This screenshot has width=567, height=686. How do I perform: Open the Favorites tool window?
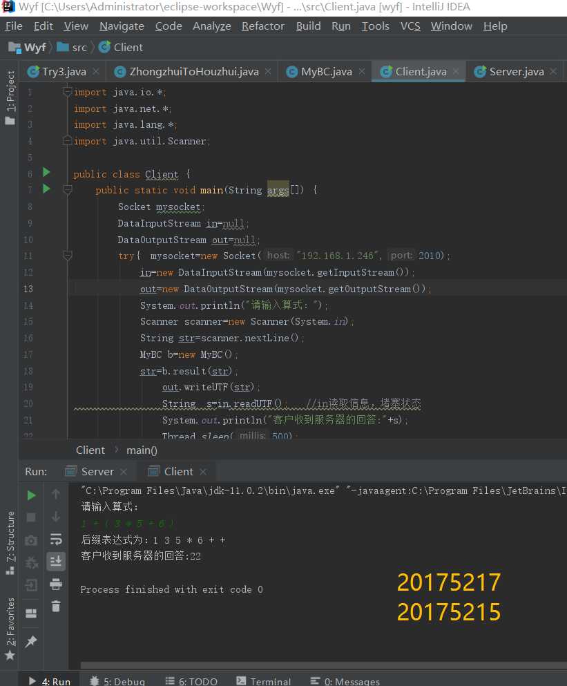click(x=10, y=628)
